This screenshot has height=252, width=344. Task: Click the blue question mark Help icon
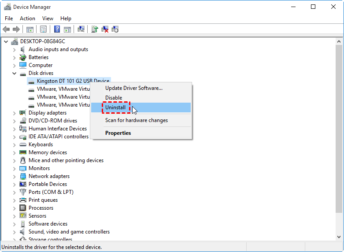click(57, 29)
